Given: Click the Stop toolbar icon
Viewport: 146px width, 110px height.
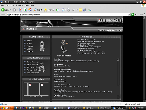Looking at the screenshot, I should click(x=21, y=10).
